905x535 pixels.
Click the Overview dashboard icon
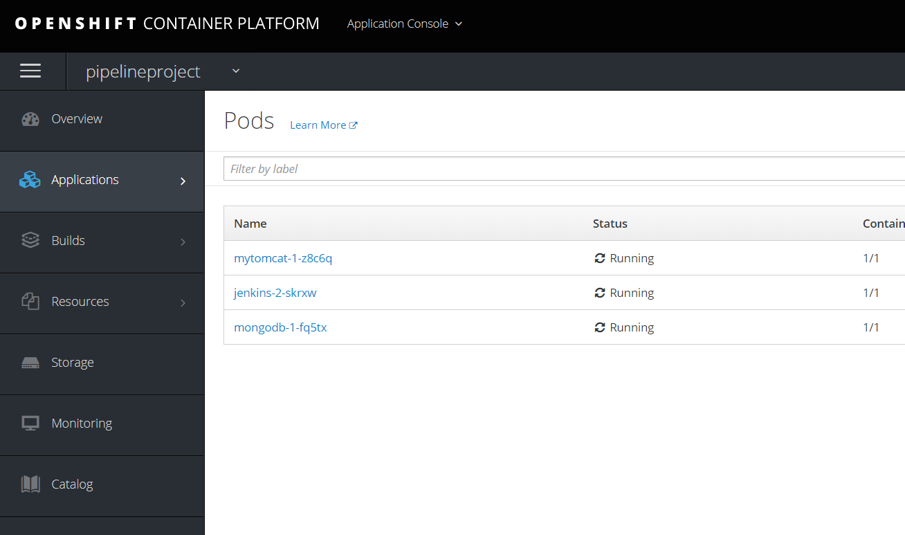coord(30,119)
